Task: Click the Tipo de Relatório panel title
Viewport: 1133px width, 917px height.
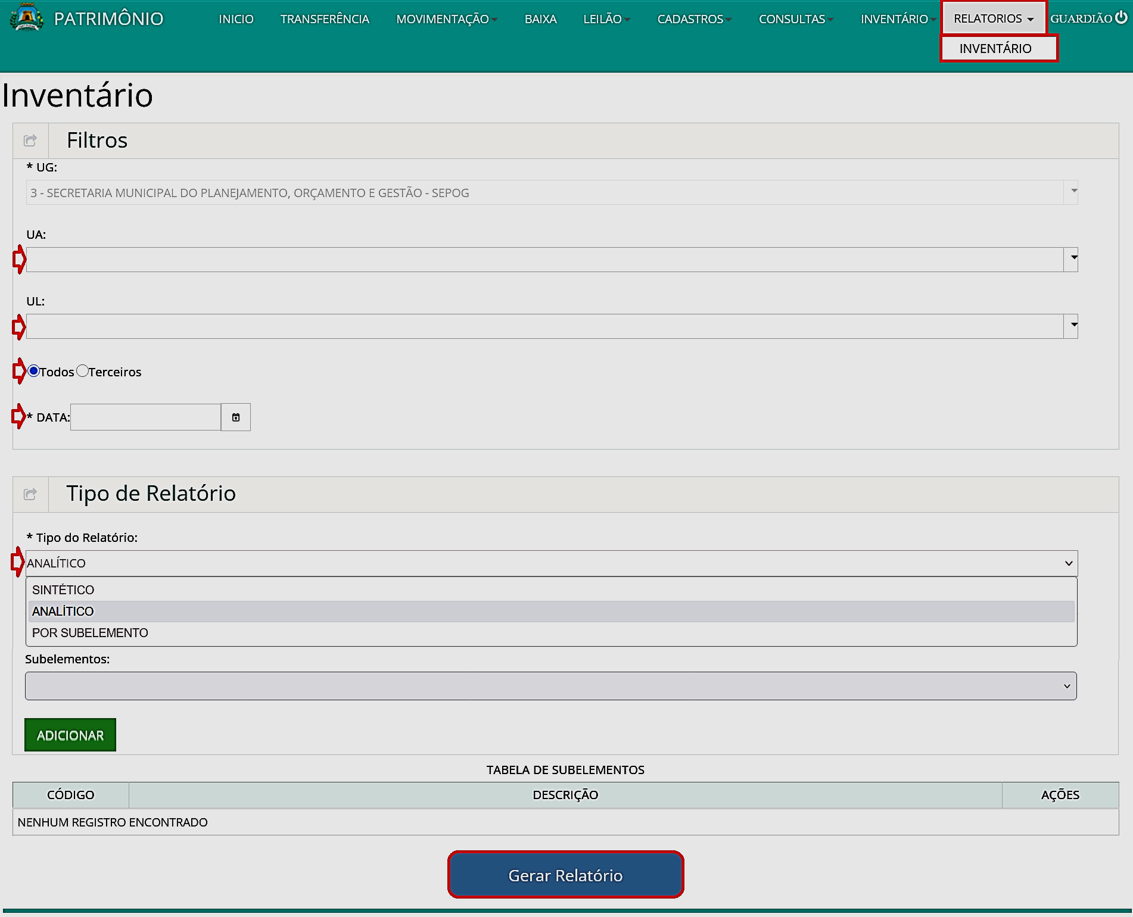Action: [x=151, y=494]
